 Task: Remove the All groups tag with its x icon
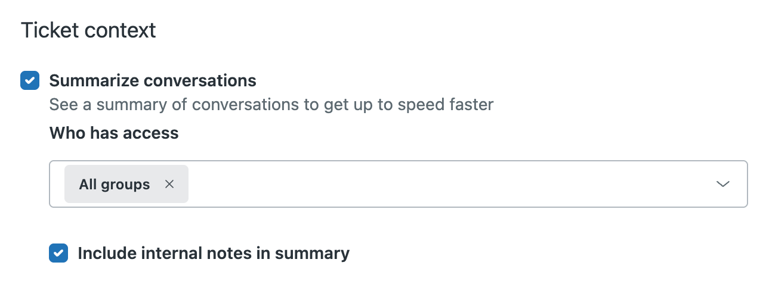[x=169, y=185]
